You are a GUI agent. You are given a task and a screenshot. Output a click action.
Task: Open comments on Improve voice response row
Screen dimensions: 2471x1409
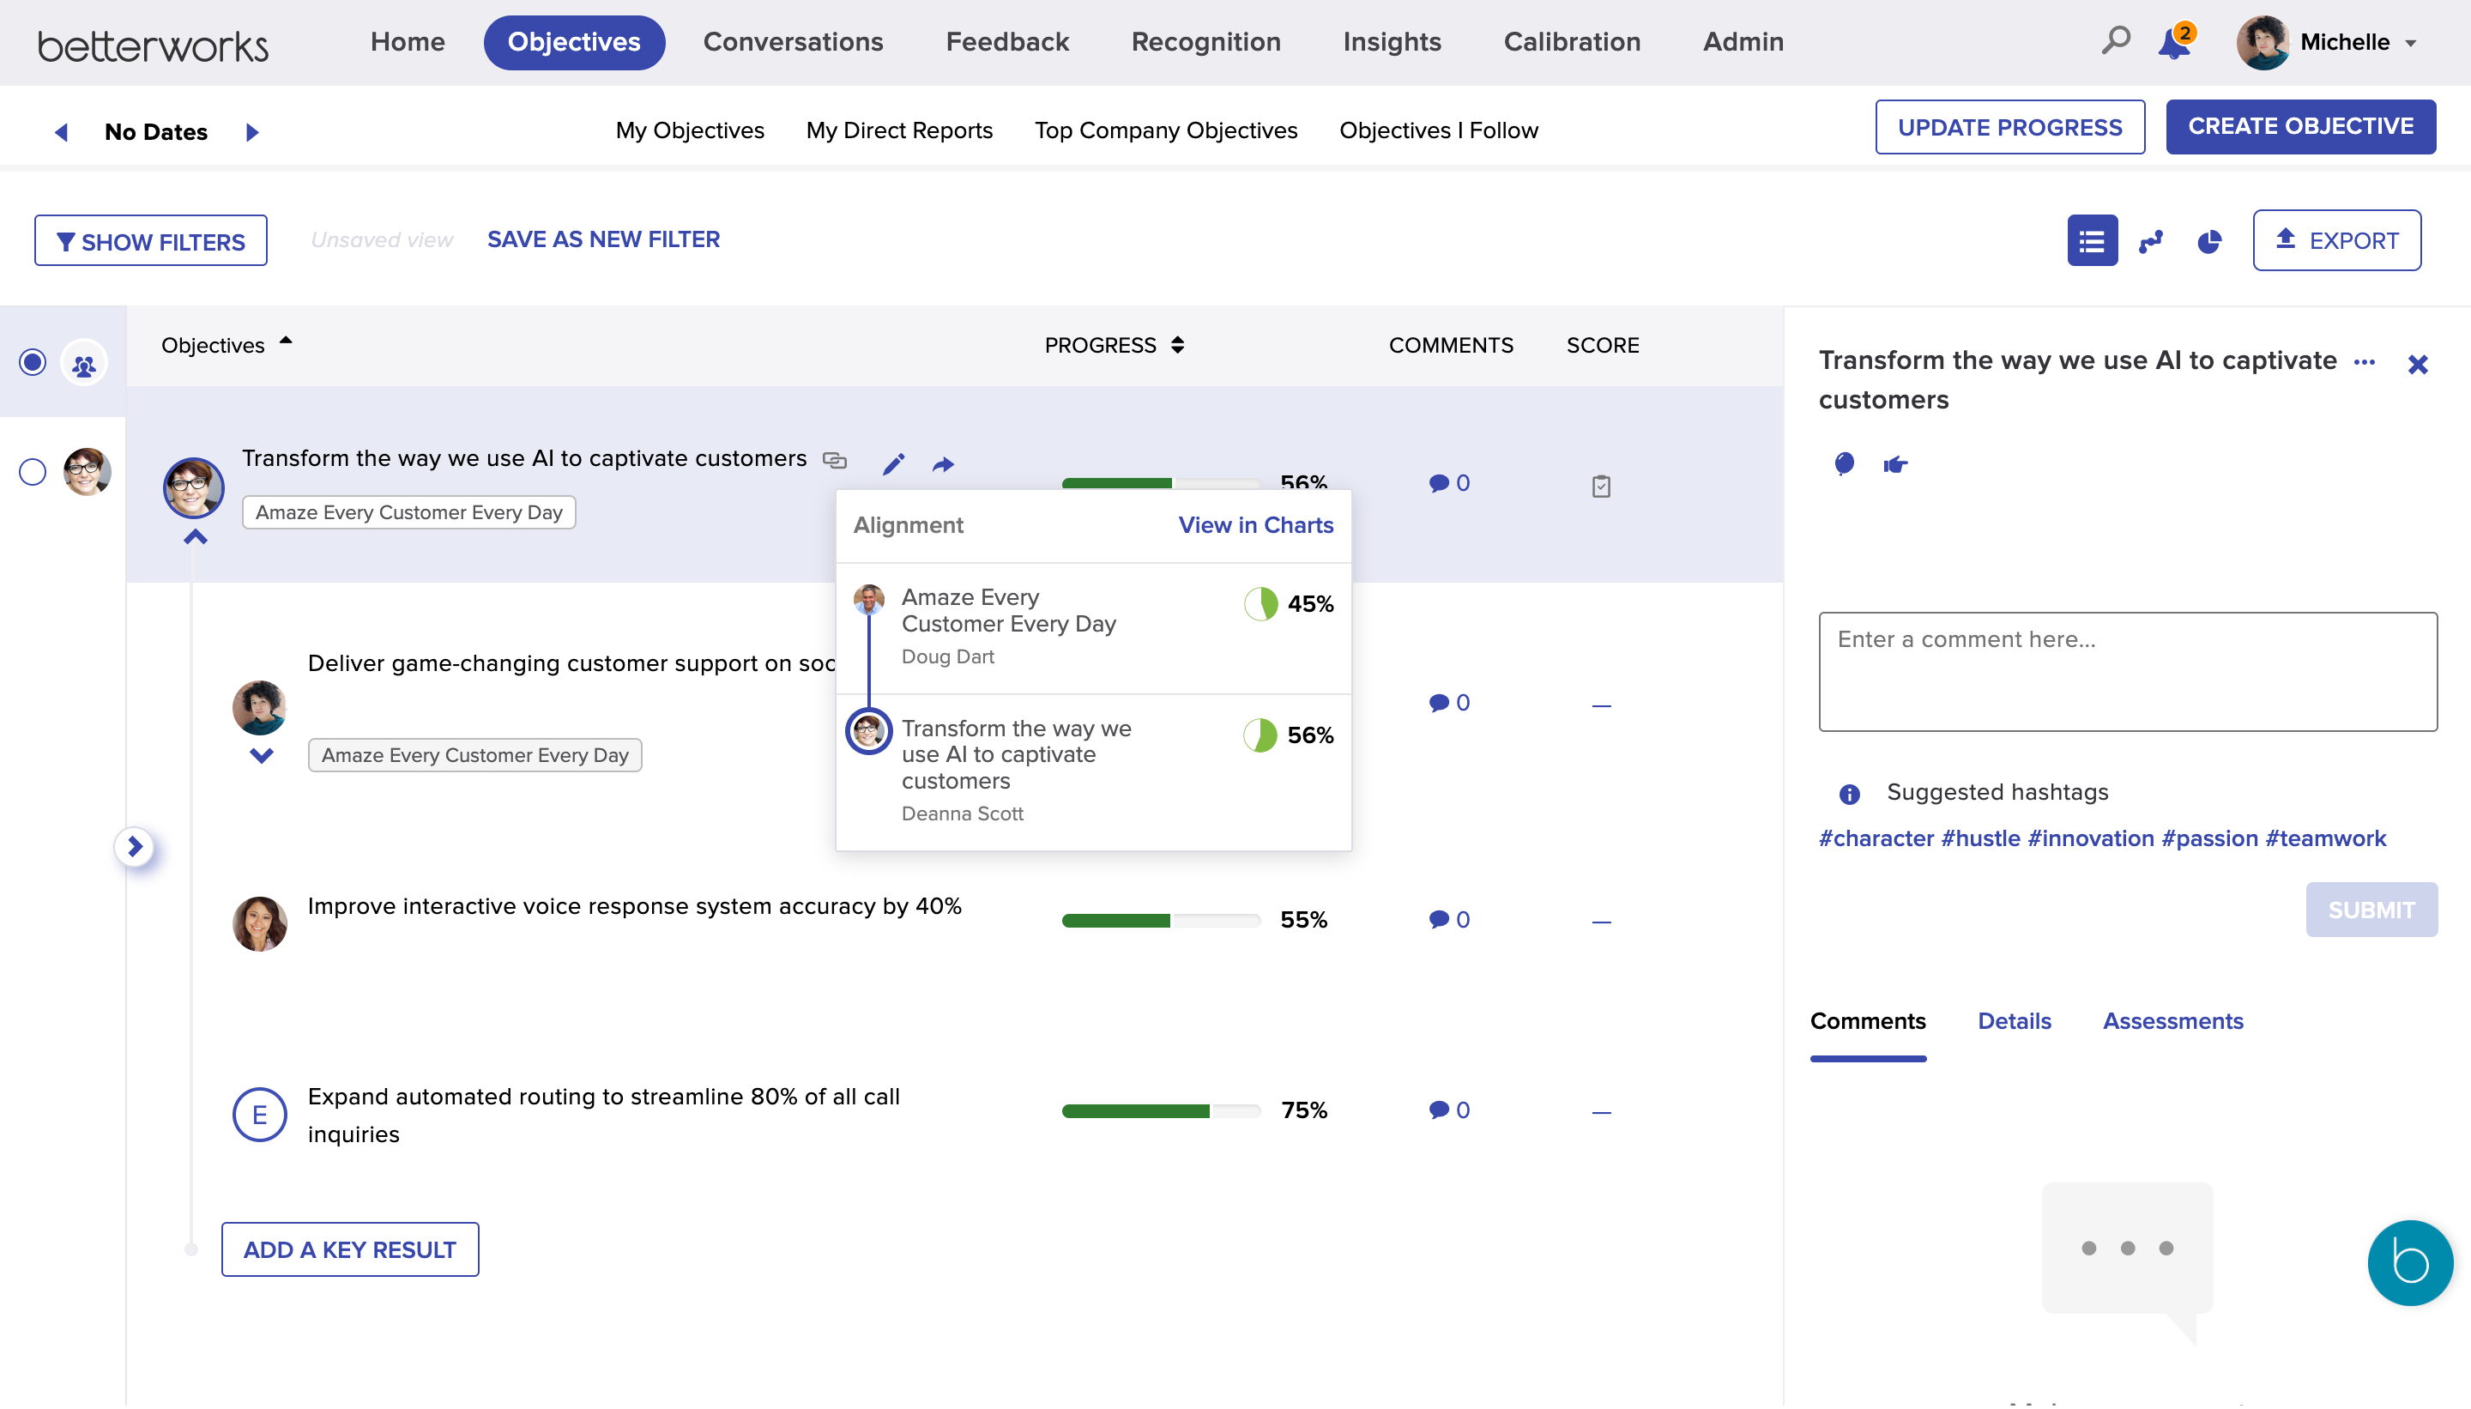click(1449, 919)
